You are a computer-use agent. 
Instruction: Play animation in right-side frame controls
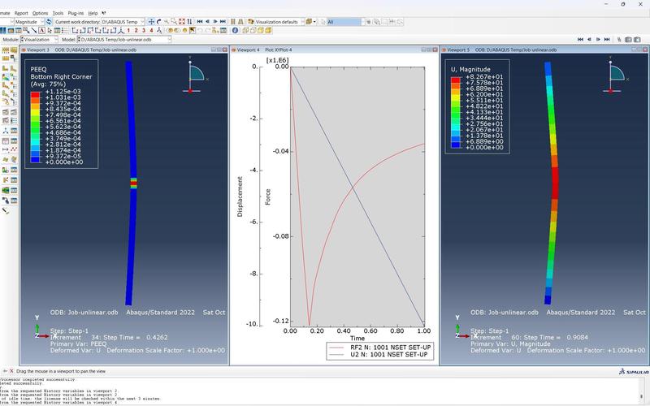click(598, 39)
